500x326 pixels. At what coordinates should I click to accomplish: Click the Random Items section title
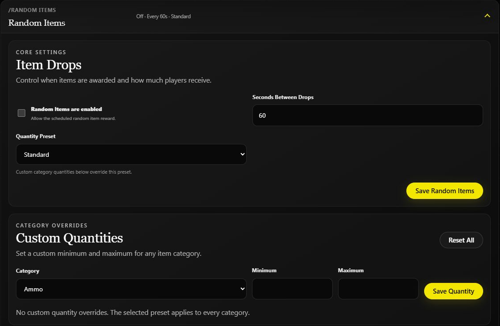click(x=37, y=23)
